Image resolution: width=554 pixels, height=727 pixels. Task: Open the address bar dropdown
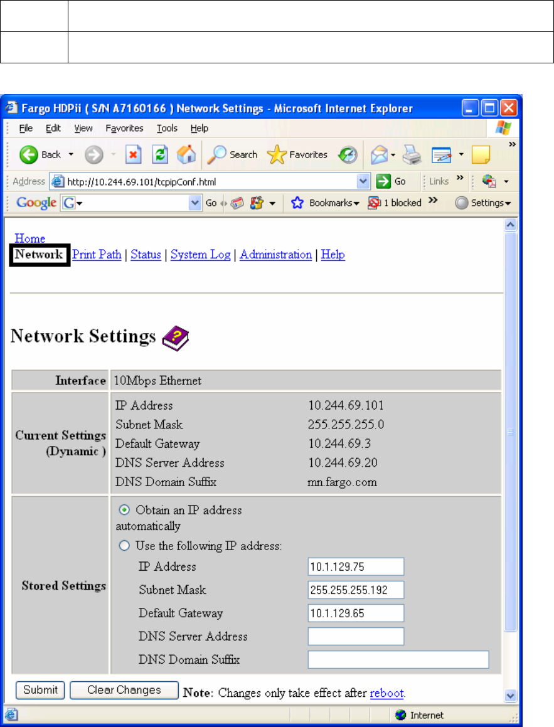363,181
